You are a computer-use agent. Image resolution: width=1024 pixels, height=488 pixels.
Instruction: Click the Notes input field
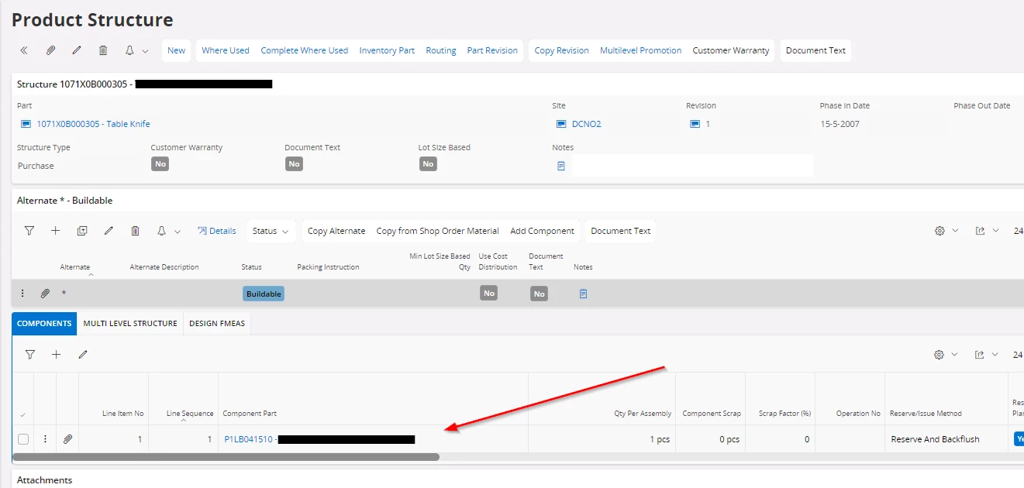click(x=692, y=165)
